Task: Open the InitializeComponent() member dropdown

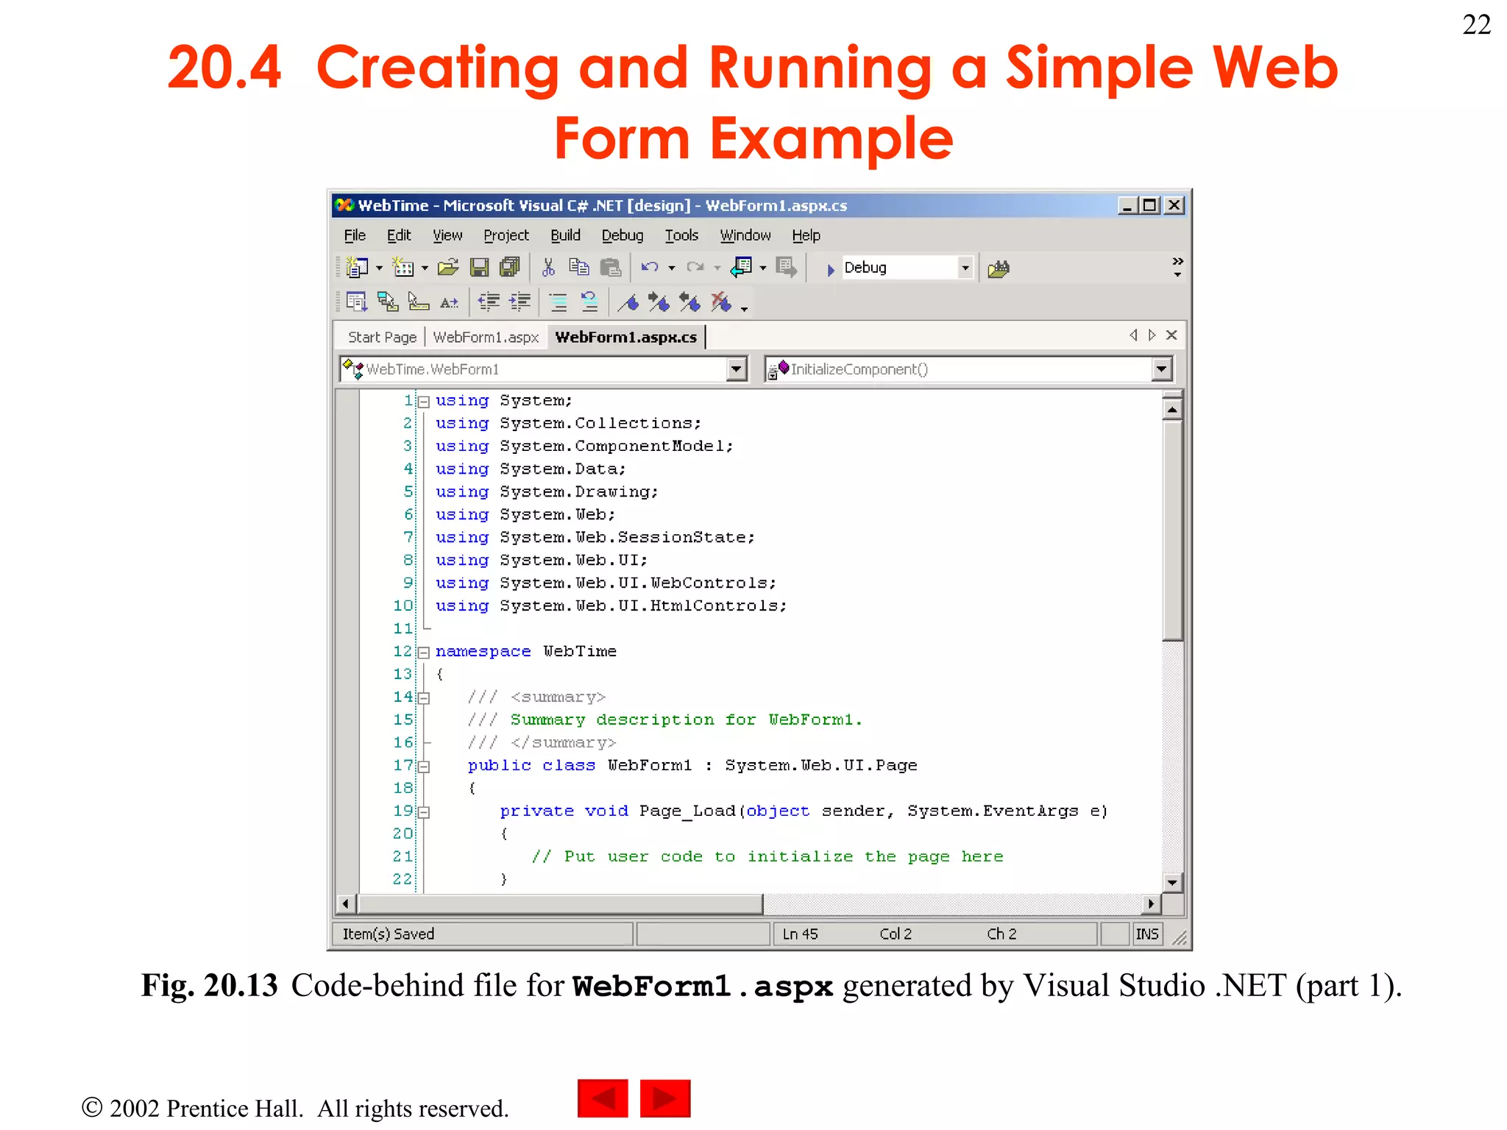Action: click(x=1161, y=369)
